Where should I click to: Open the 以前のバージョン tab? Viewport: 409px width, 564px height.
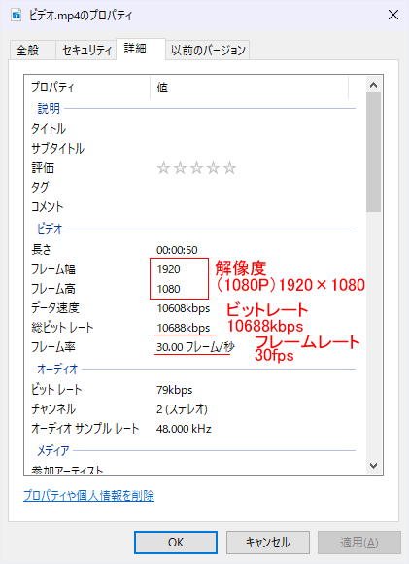point(208,51)
